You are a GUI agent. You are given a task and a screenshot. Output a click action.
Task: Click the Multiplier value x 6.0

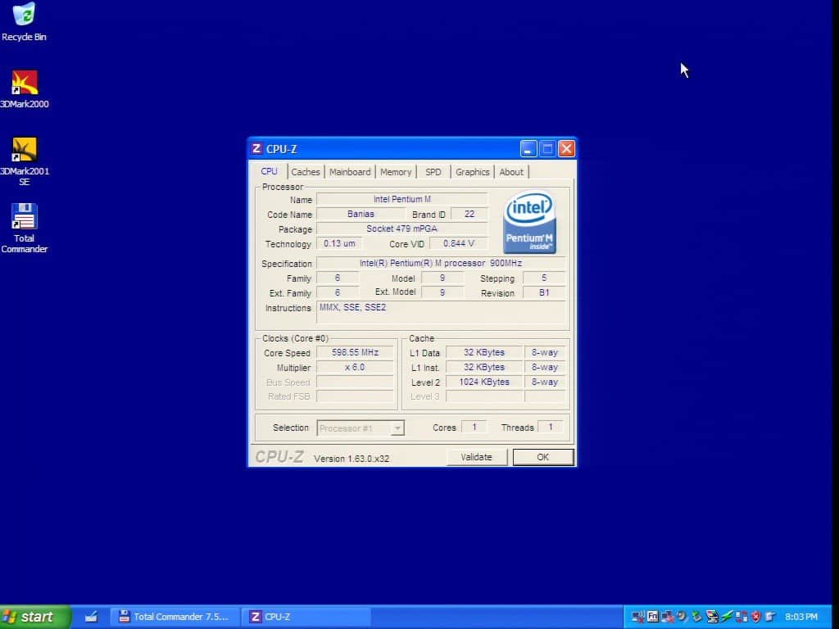pyautogui.click(x=356, y=368)
